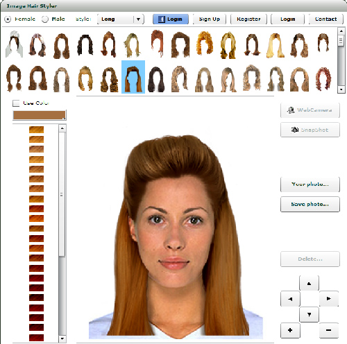The image size is (347, 344).
Task: Select the Male radio button
Action: point(45,19)
